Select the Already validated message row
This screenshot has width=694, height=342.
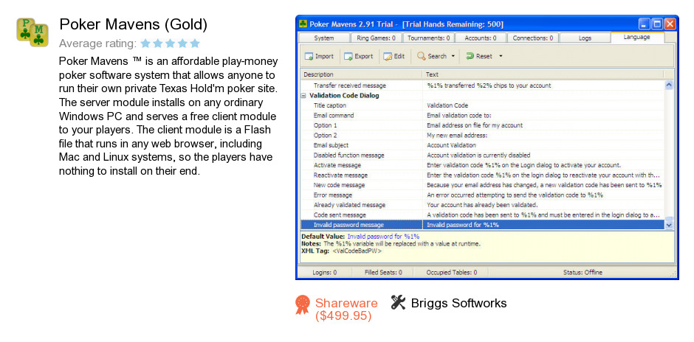(482, 205)
